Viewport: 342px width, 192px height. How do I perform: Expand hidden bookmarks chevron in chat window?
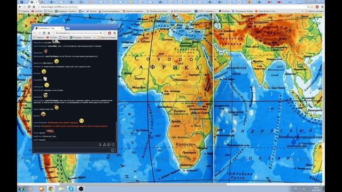click(x=95, y=37)
